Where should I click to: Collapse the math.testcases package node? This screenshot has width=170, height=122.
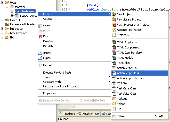click(x=7, y=11)
